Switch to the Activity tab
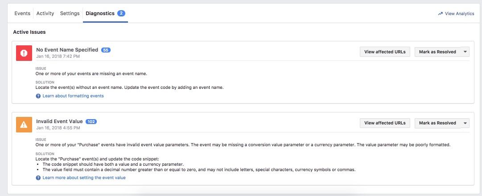 pos(45,13)
